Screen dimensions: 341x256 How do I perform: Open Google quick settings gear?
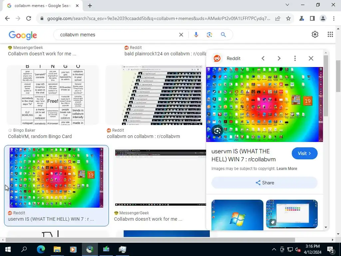pyautogui.click(x=315, y=34)
